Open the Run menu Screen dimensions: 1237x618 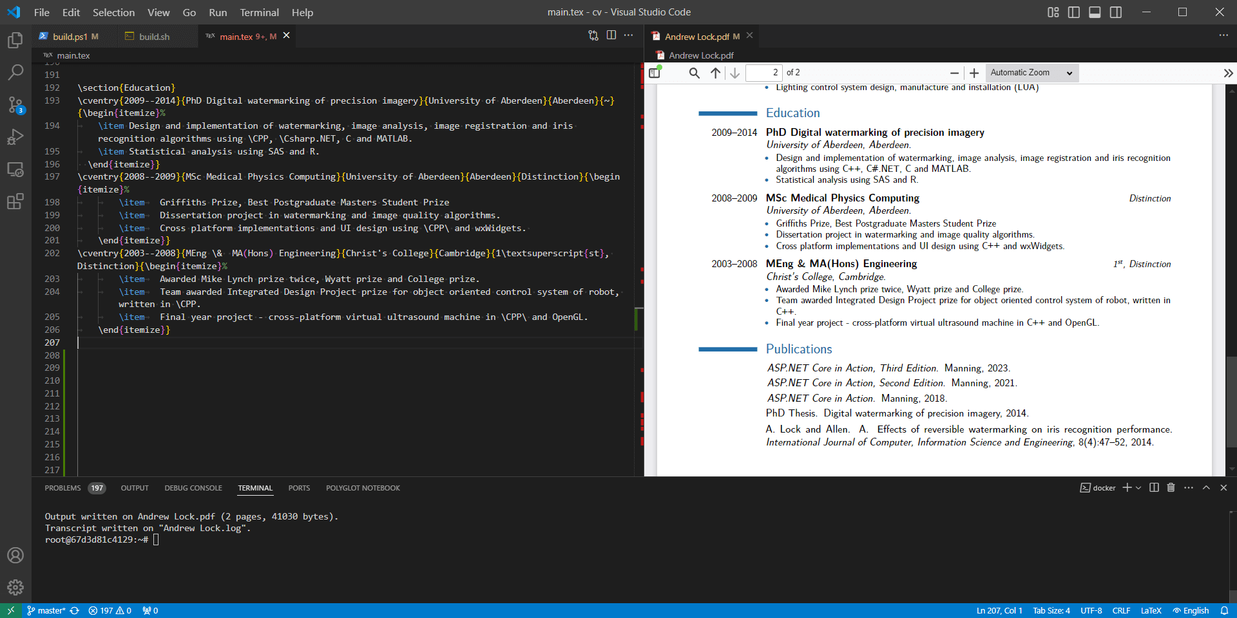click(218, 12)
